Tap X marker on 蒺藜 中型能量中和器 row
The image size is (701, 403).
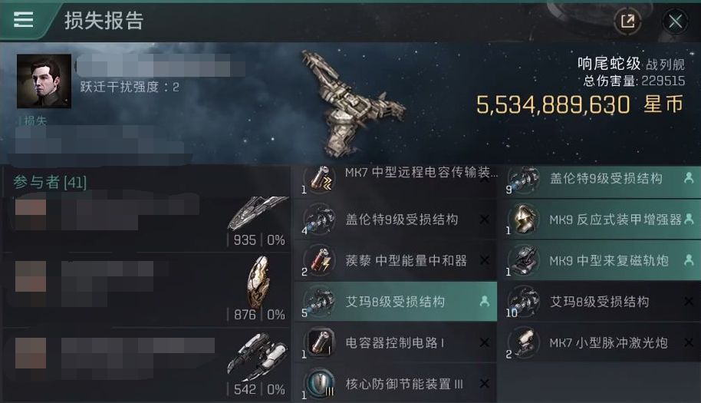click(484, 260)
